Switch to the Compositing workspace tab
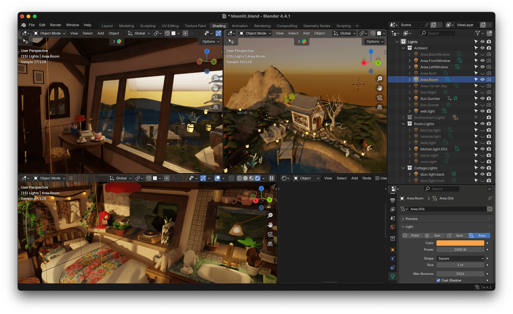This screenshot has width=513, height=314. click(x=287, y=26)
